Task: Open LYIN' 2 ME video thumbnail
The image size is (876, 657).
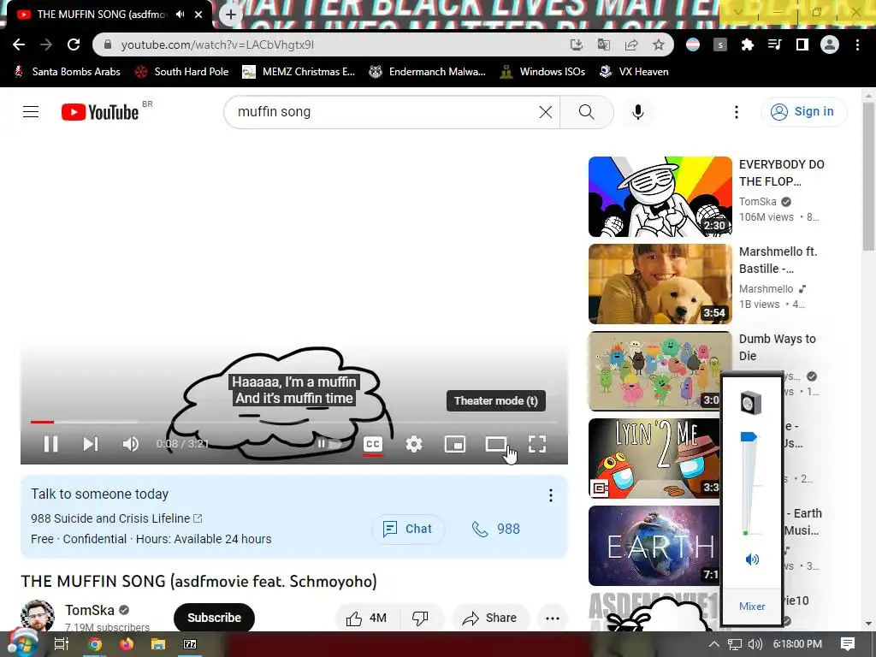Action: click(654, 459)
